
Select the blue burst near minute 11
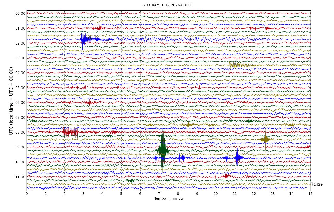[237, 157]
